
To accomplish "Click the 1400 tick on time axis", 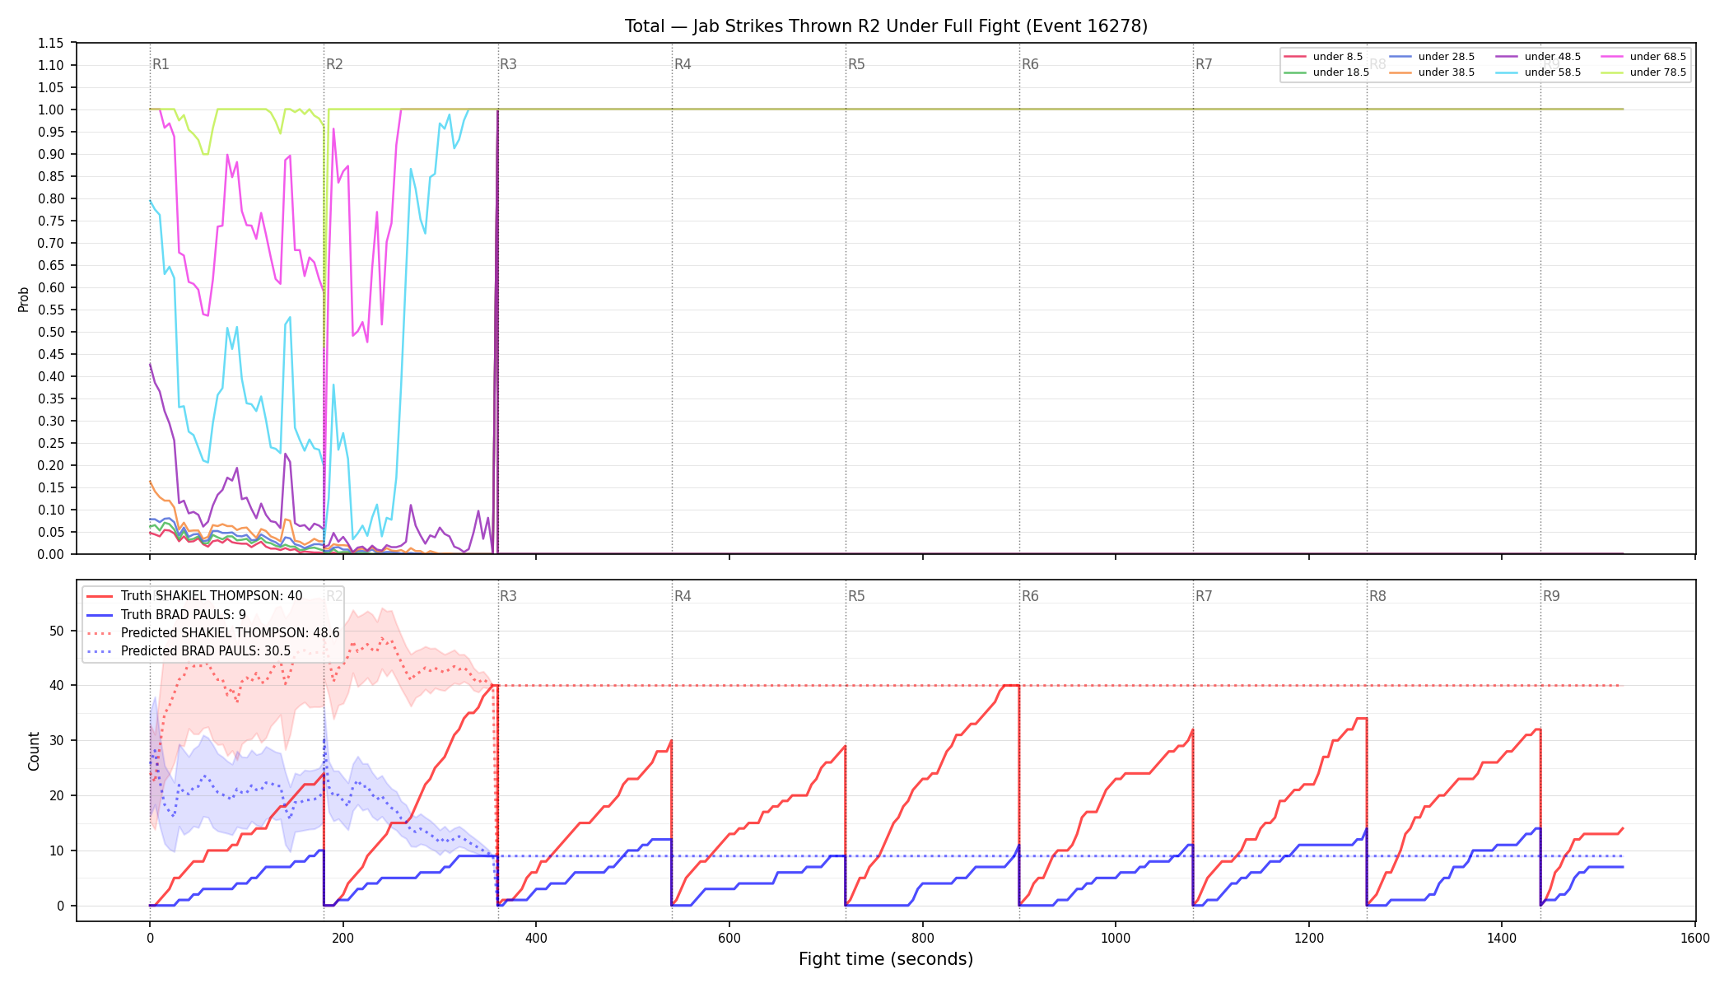I will coord(1502,939).
